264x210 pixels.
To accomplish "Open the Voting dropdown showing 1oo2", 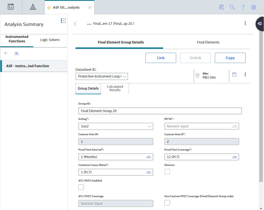I will tap(116, 126).
